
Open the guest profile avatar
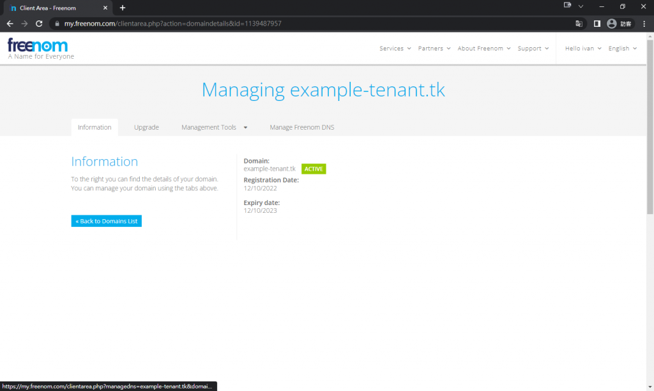611,24
